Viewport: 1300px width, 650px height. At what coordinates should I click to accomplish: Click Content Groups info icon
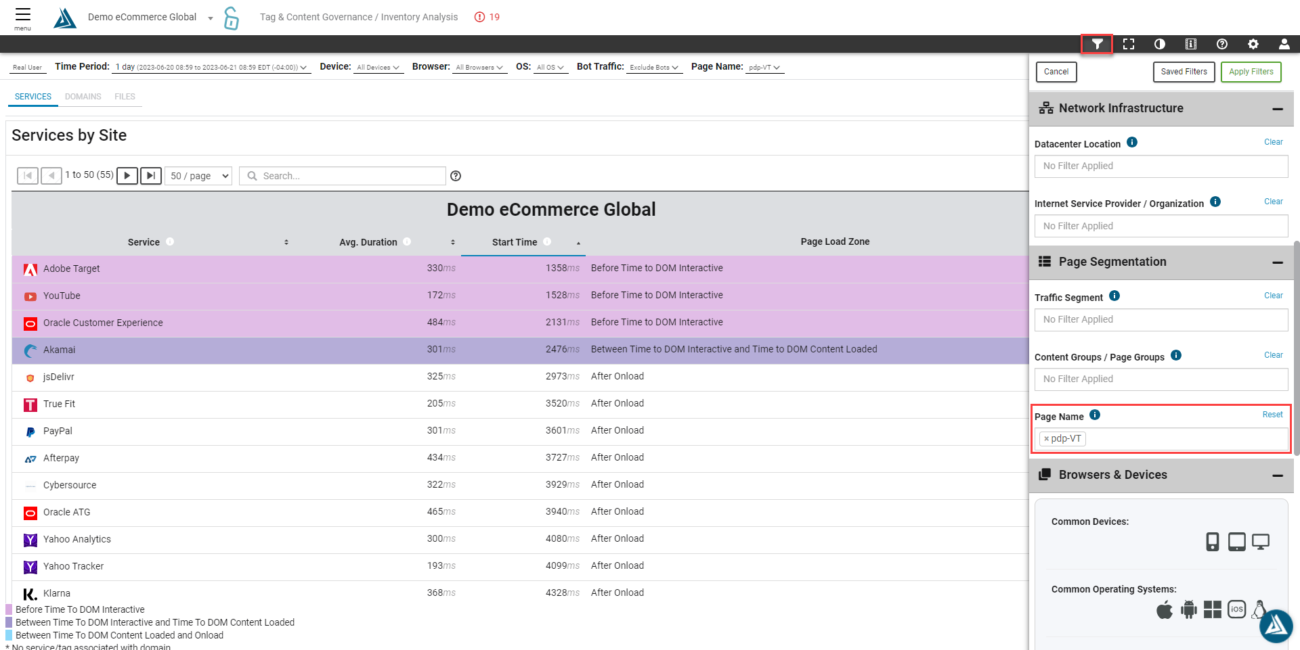pos(1176,355)
